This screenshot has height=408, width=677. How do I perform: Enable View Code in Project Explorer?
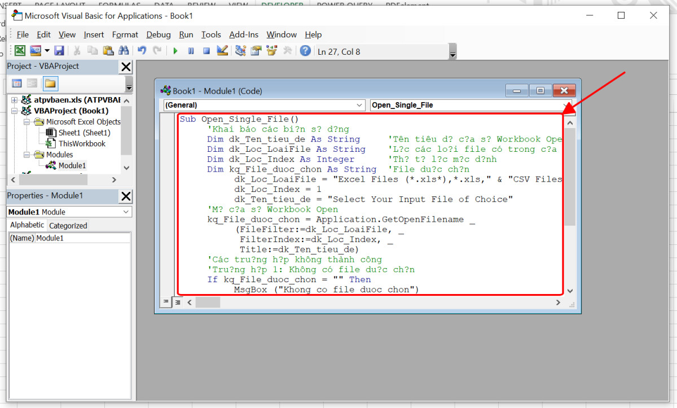[19, 83]
